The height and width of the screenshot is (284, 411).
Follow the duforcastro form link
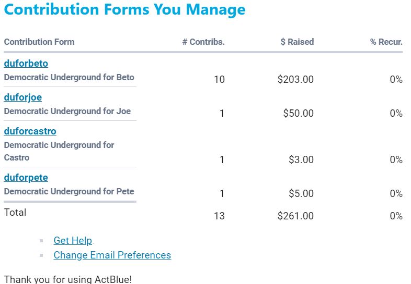30,131
